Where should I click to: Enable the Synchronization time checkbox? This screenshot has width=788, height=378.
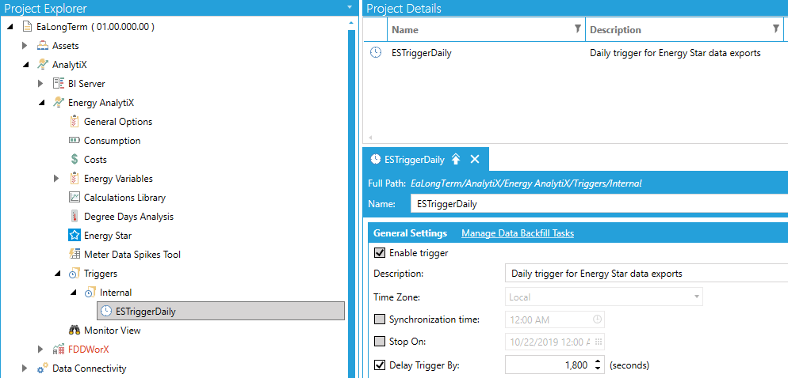[380, 319]
